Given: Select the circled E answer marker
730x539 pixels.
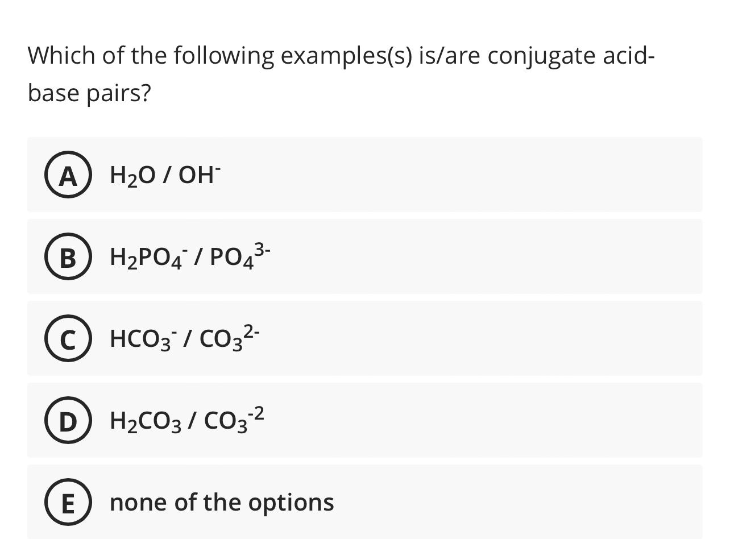Looking at the screenshot, I should (68, 503).
